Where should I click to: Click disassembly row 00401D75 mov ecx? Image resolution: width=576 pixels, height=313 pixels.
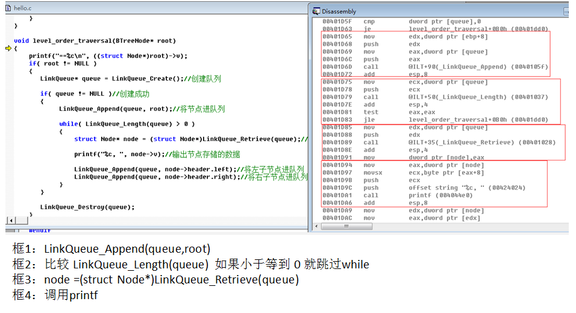point(405,81)
